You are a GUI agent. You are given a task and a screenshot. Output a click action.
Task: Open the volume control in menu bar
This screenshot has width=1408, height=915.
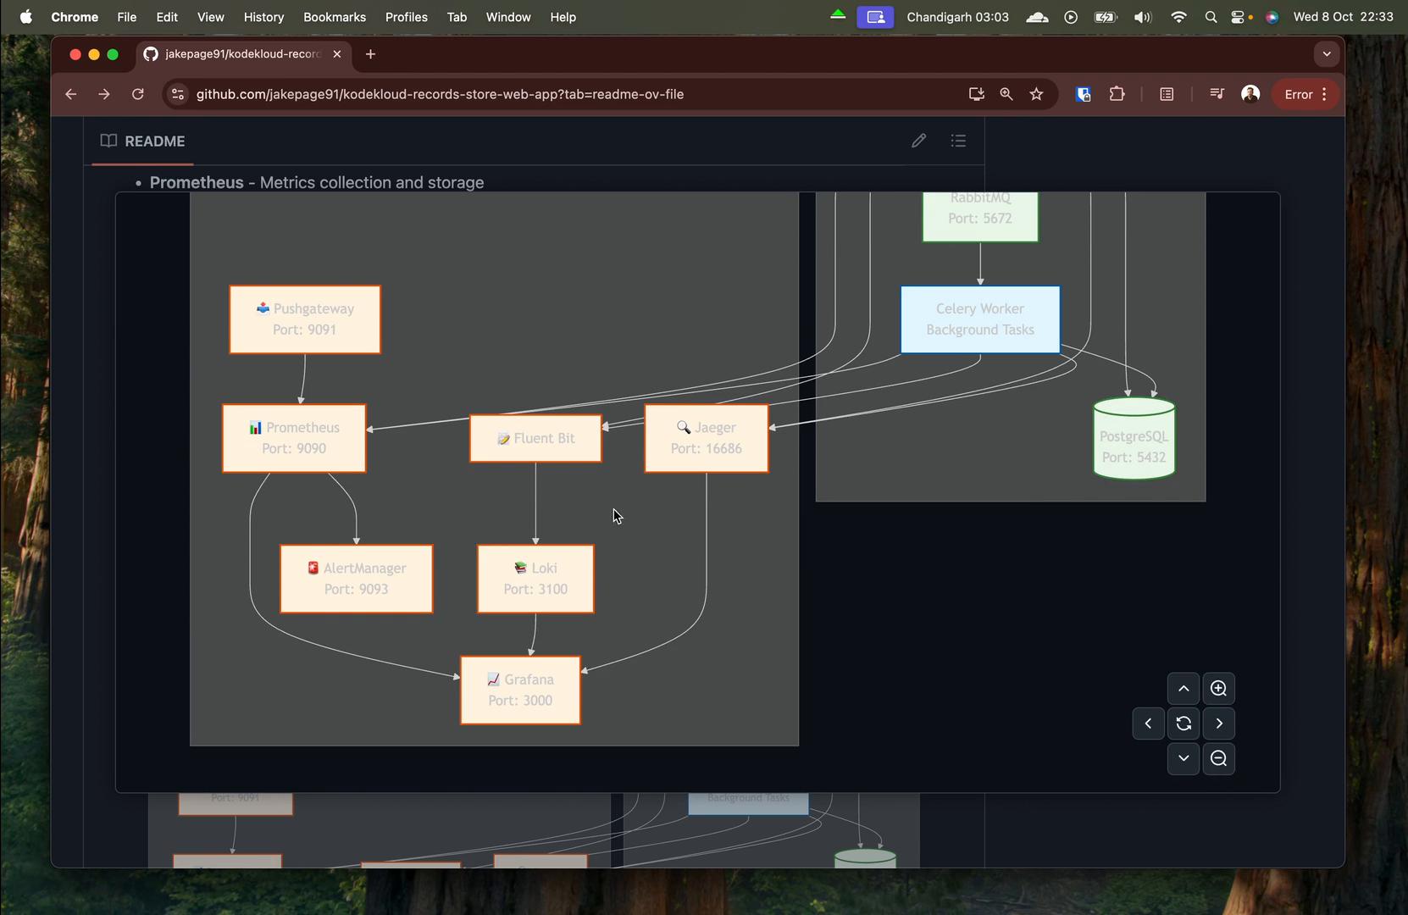[1142, 17]
